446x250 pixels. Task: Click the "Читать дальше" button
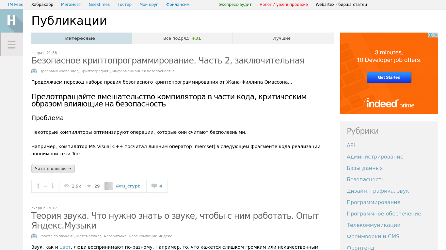click(x=53, y=168)
